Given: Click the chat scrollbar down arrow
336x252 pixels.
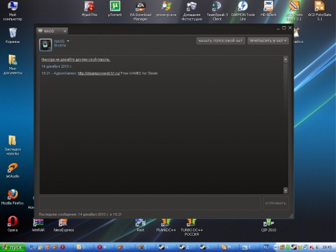Looking at the screenshot, I should [x=286, y=190].
